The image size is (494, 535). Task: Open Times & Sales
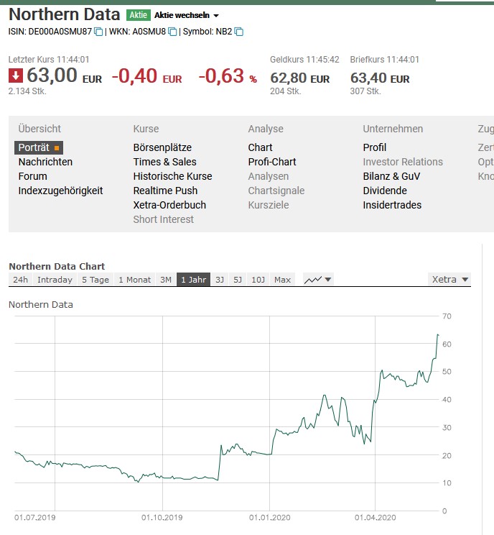click(x=165, y=162)
